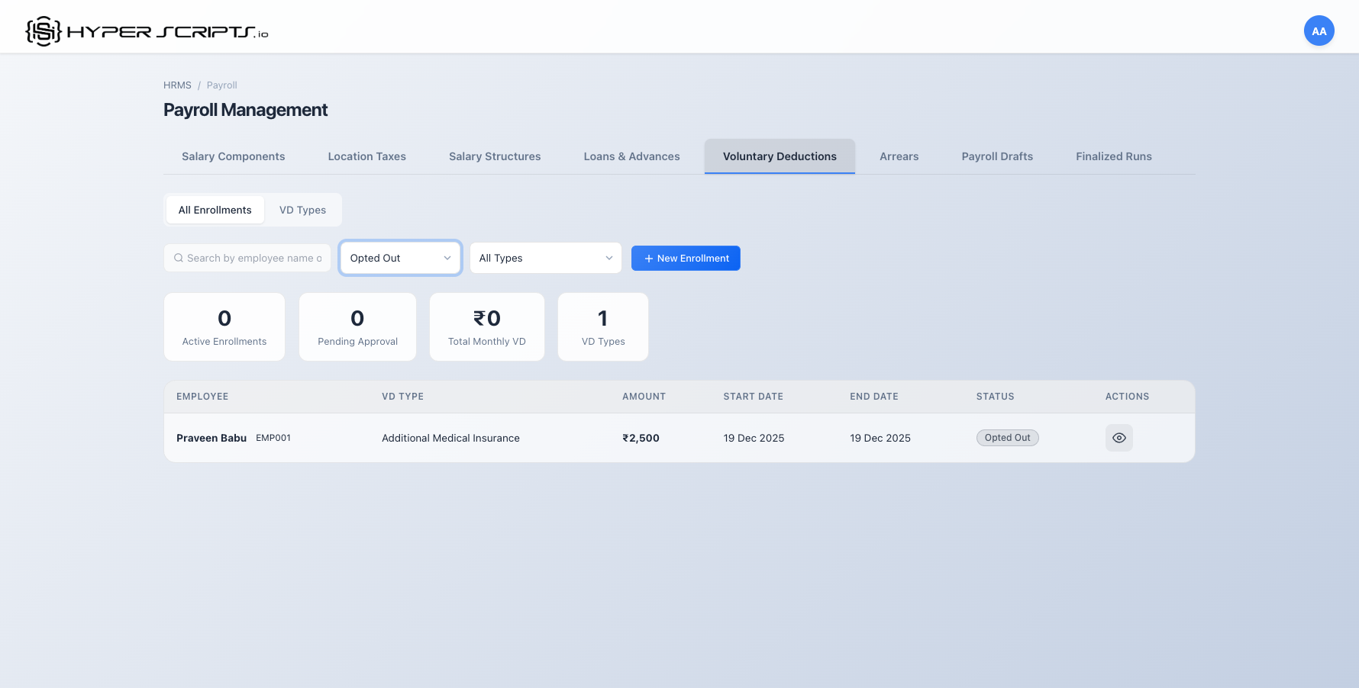
Task: Go to the Location Taxes tab
Action: point(366,156)
